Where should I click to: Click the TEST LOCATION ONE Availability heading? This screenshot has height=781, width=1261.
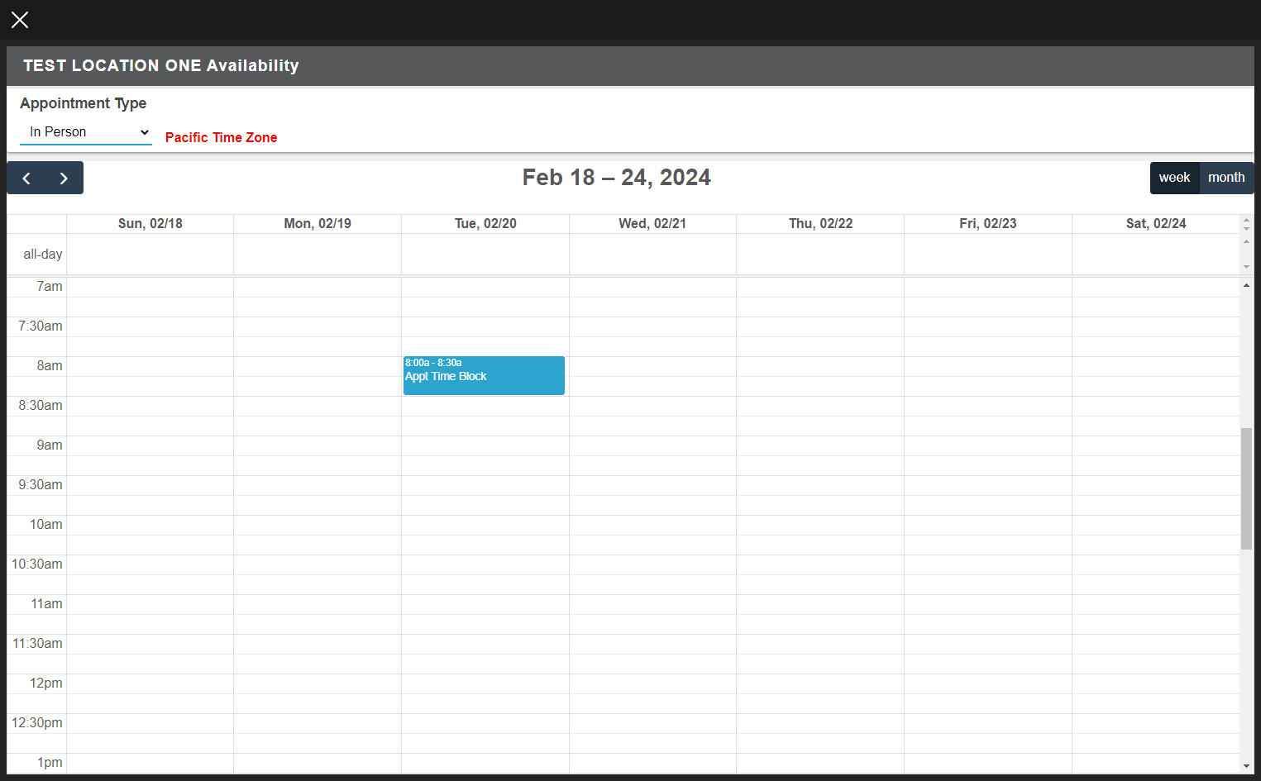tap(161, 66)
